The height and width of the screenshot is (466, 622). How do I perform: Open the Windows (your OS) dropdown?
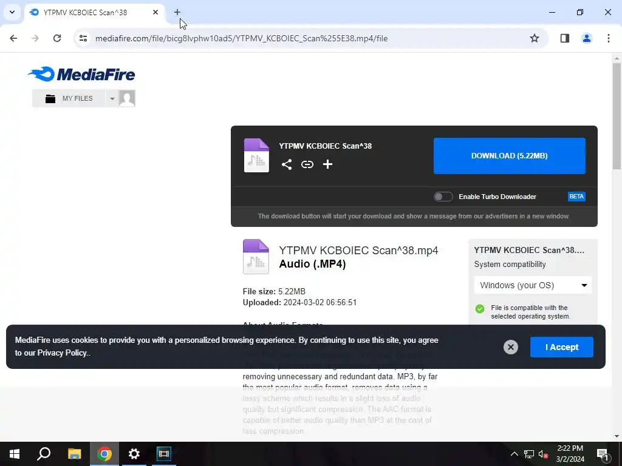click(533, 285)
